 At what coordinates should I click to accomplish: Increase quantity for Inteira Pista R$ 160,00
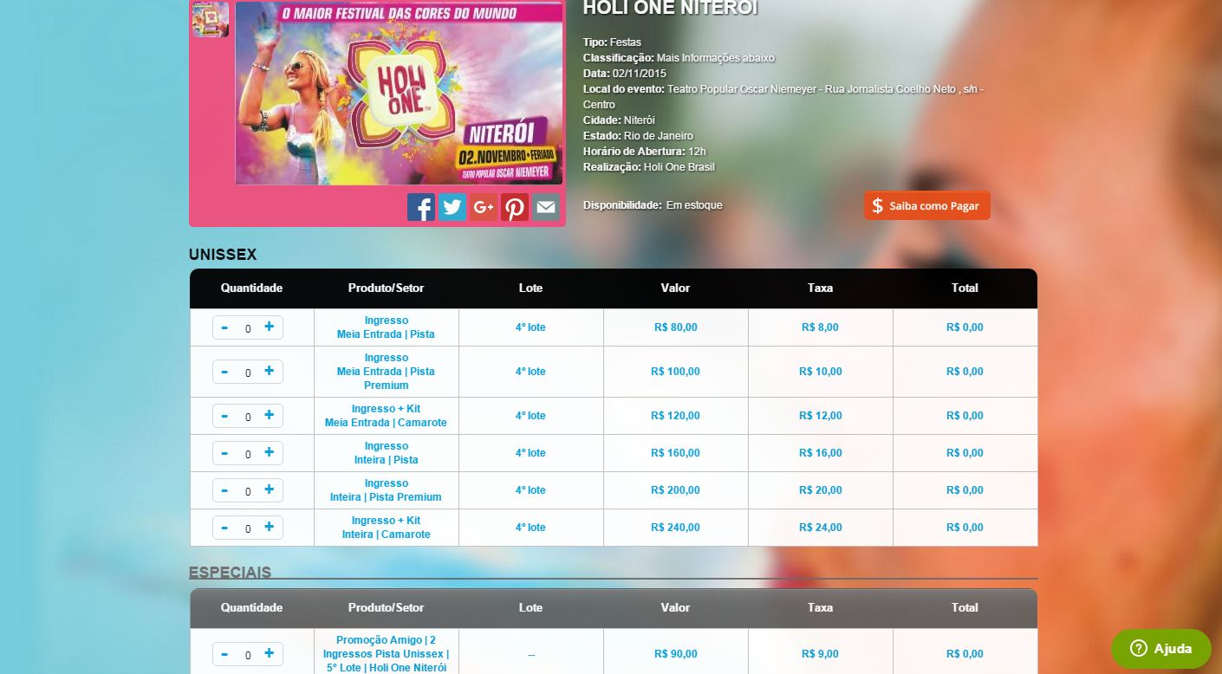(269, 452)
